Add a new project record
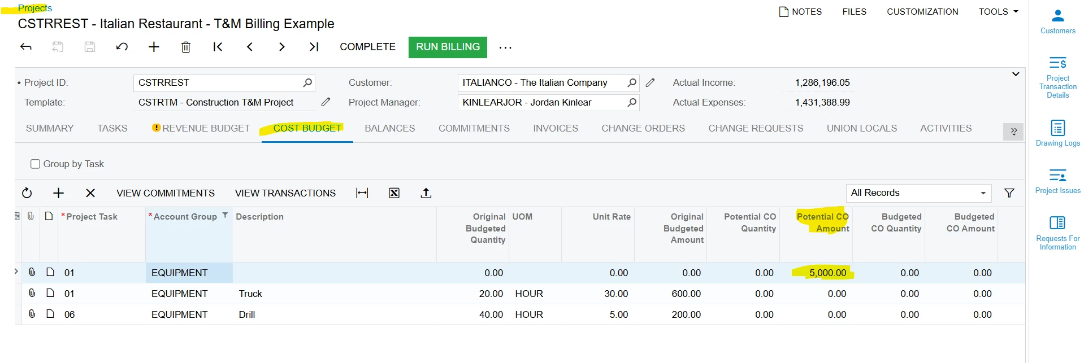 pos(154,47)
